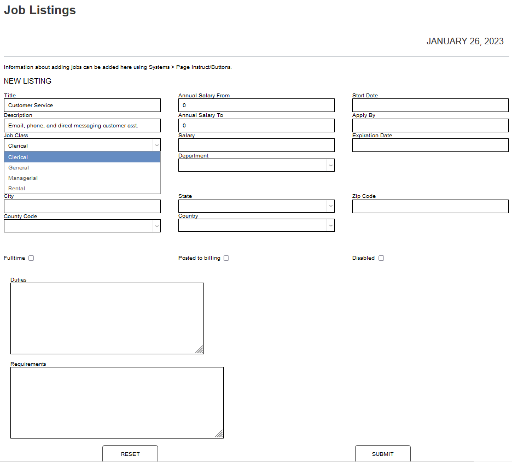Pick the Managerial job class option
512x462 pixels.
[82, 178]
